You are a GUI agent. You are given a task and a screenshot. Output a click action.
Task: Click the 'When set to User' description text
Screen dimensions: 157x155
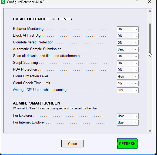[x=56, y=108]
